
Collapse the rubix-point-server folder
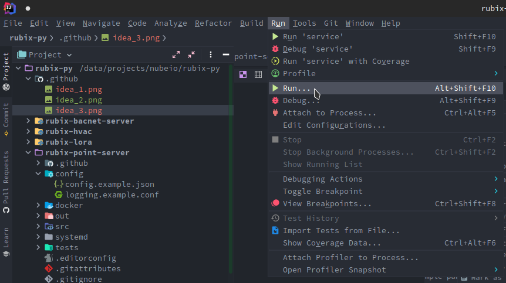[x=28, y=152]
